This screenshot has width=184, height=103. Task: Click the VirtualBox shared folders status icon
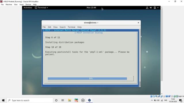(164, 96)
